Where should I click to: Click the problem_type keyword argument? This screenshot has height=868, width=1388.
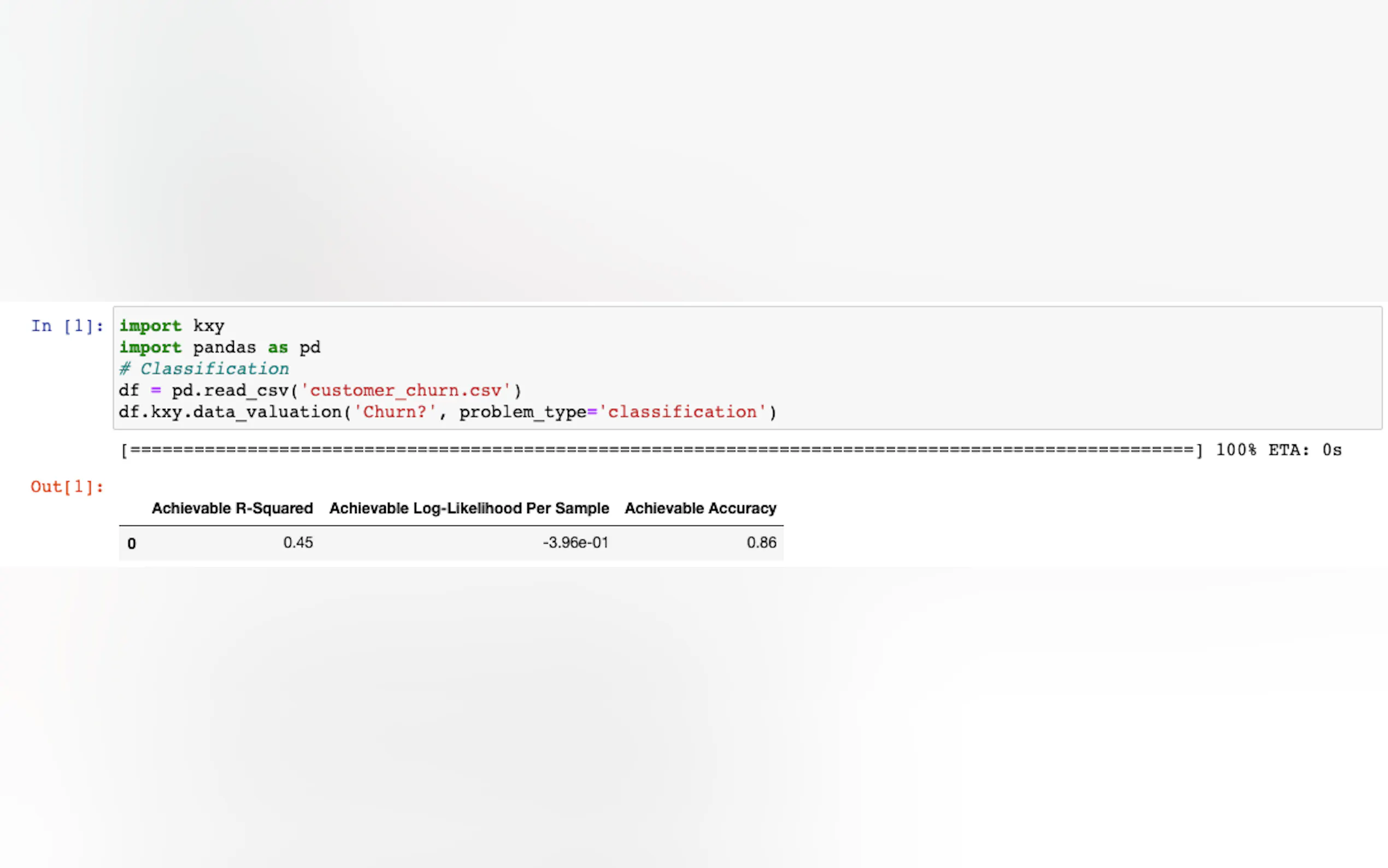click(x=522, y=412)
